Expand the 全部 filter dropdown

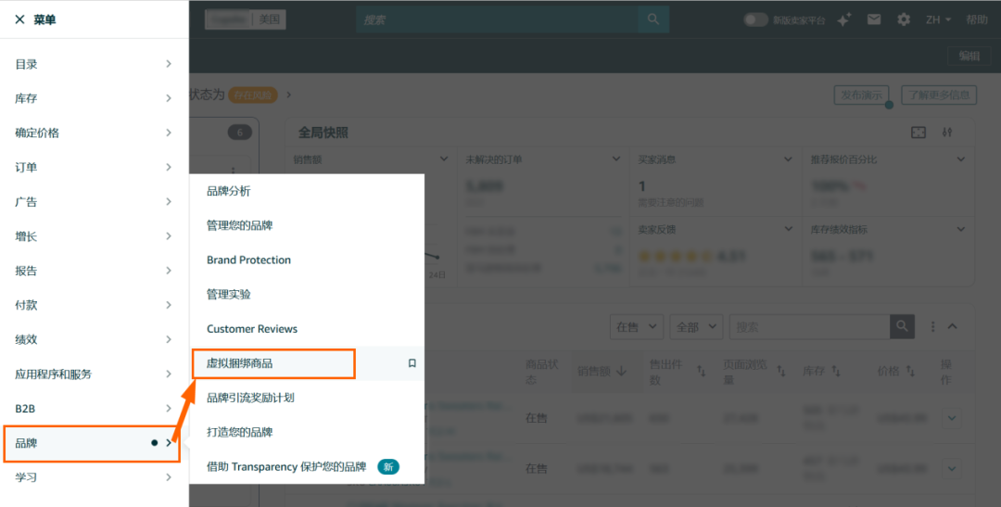pos(697,326)
